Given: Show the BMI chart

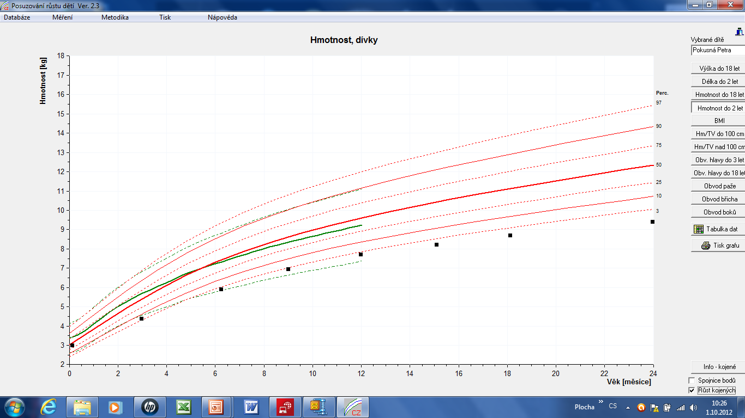Looking at the screenshot, I should (718, 121).
